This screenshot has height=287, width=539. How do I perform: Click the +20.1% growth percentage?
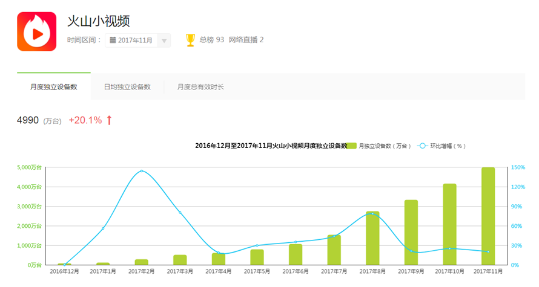(85, 120)
